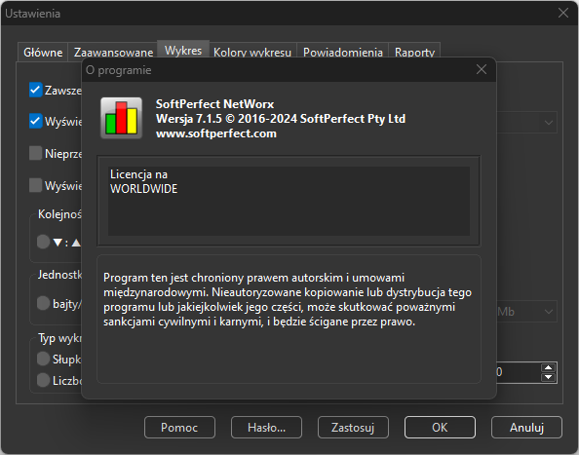Click the Anuluj button
This screenshot has height=455, width=579.
coord(526,428)
